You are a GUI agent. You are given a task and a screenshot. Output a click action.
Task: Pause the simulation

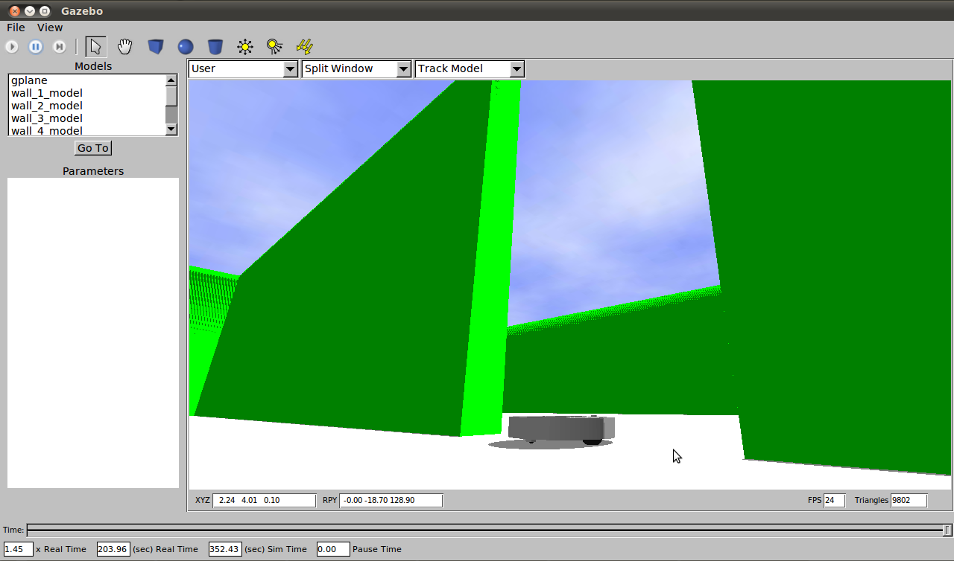pos(35,46)
